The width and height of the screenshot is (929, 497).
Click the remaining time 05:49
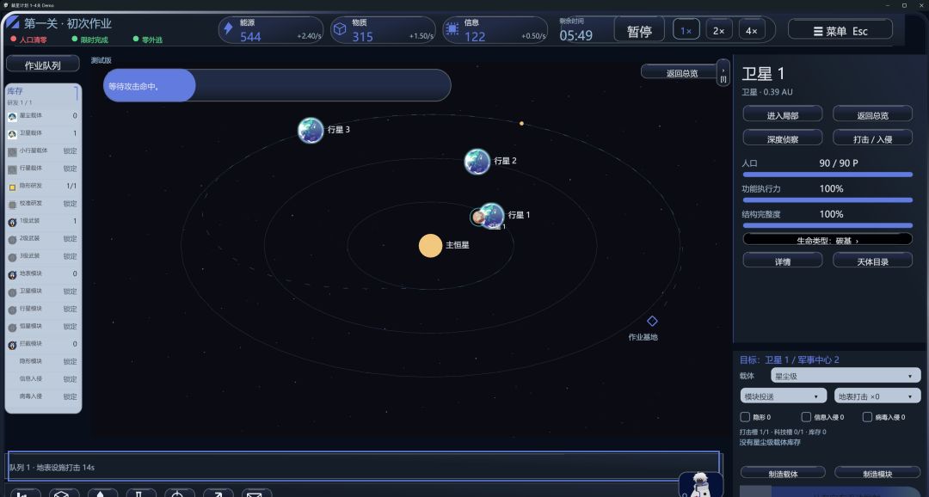(575, 35)
